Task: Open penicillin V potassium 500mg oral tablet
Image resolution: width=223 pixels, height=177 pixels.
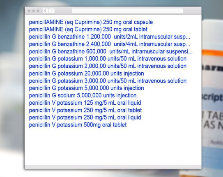Action: [x=78, y=125]
